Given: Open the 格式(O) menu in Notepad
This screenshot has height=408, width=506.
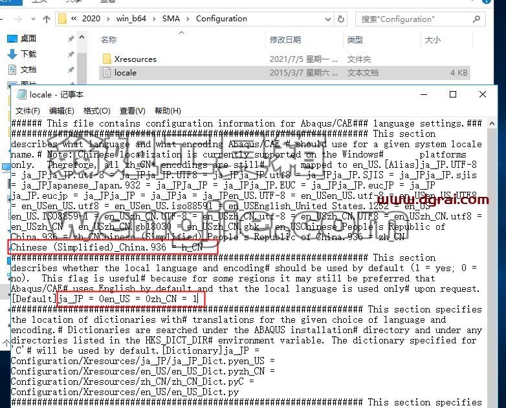Looking at the screenshot, I should click(x=97, y=111).
